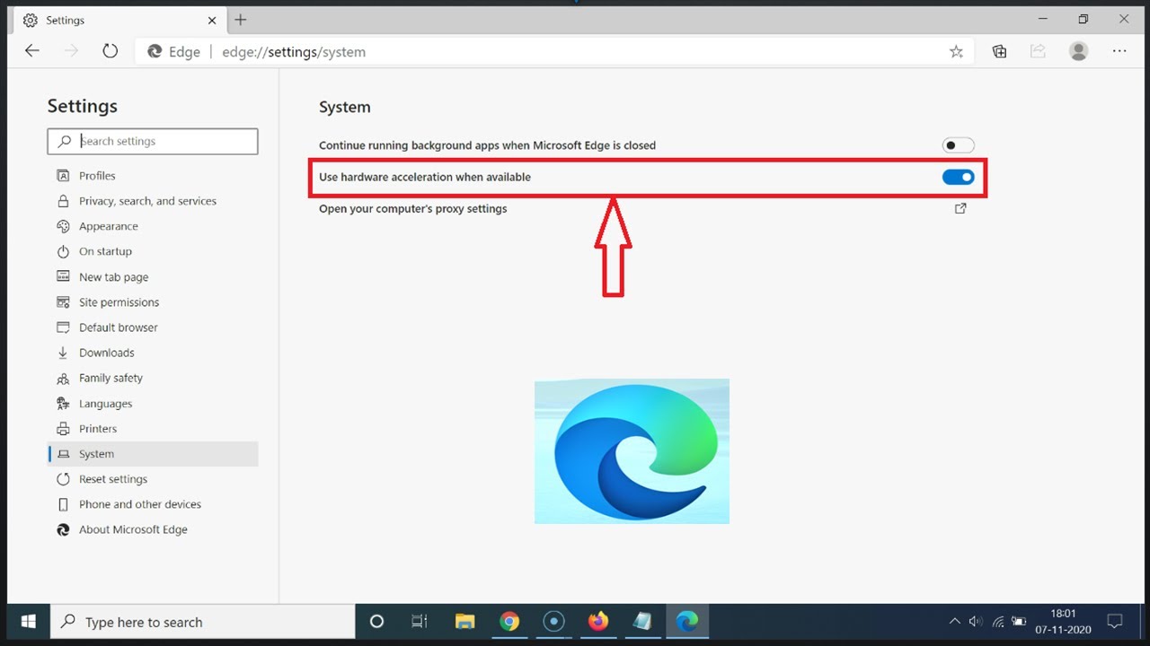Open Languages settings
The height and width of the screenshot is (646, 1150).
[x=153, y=404]
